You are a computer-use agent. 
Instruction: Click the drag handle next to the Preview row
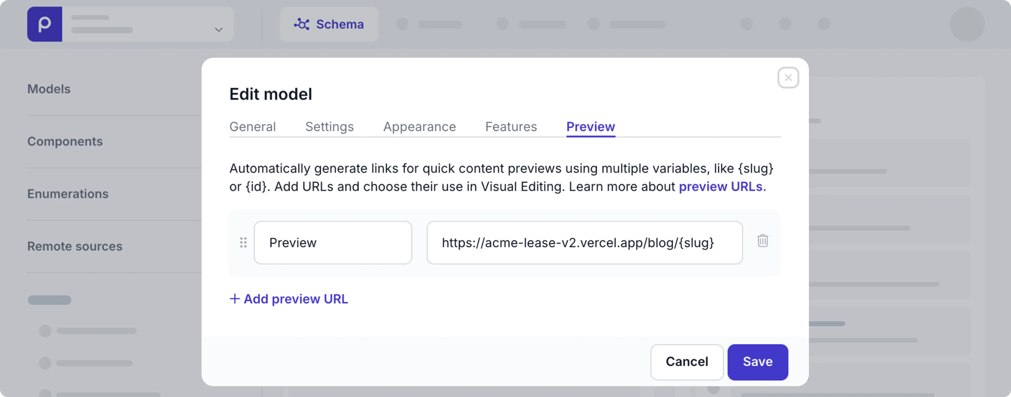coord(243,243)
